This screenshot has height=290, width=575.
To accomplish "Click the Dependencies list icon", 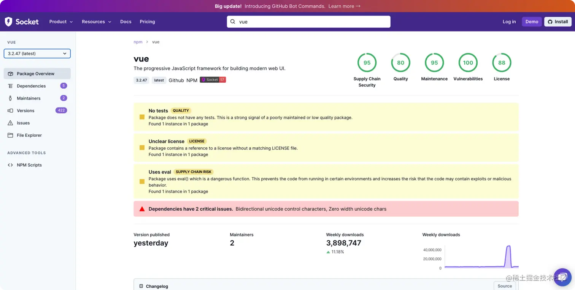I will [10, 86].
